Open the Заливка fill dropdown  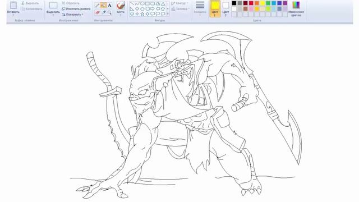pos(181,9)
